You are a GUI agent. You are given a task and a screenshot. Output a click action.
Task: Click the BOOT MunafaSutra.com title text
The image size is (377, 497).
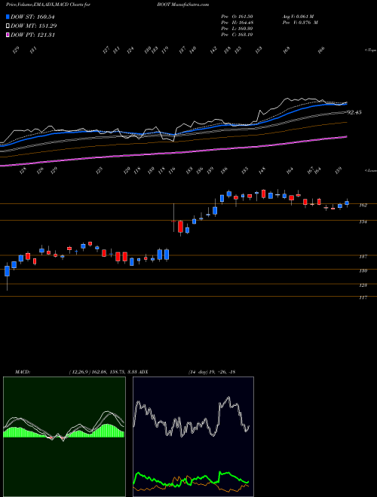click(x=182, y=5)
